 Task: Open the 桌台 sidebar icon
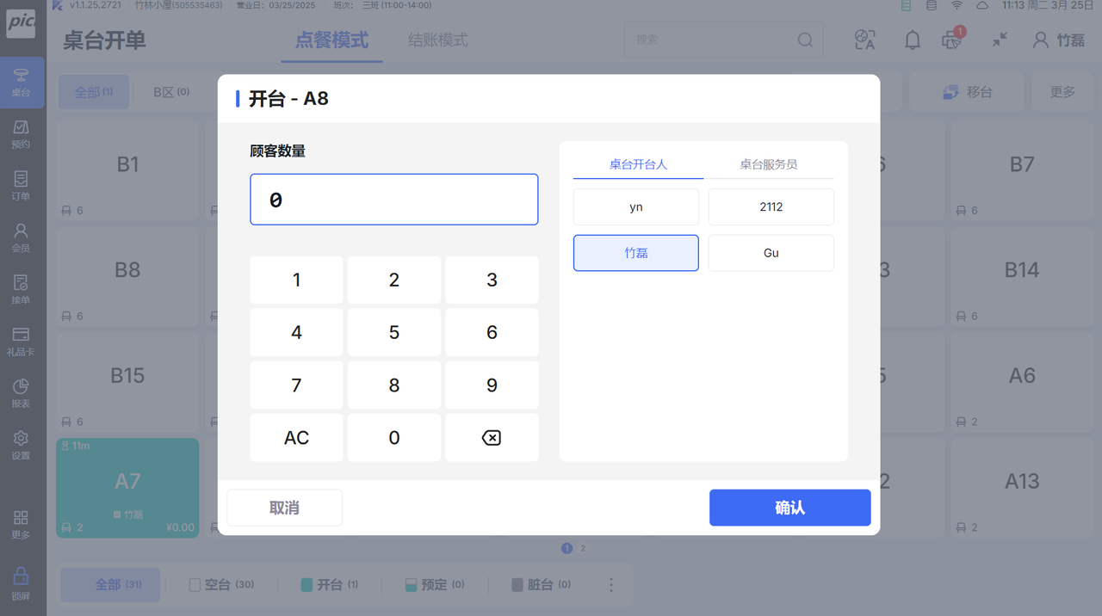click(21, 83)
